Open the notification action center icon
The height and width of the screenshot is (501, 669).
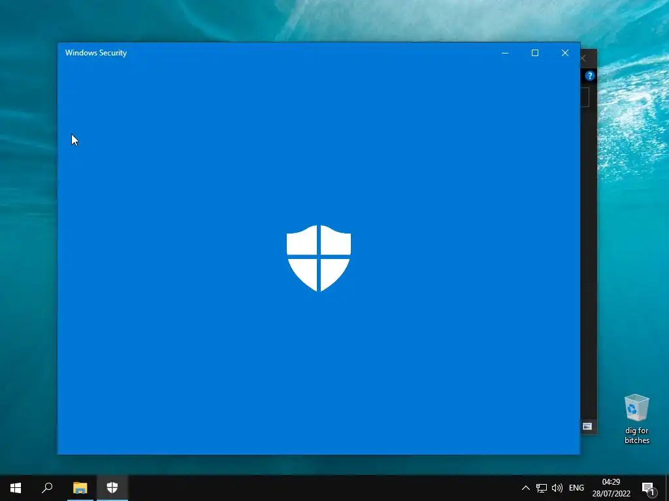(649, 488)
